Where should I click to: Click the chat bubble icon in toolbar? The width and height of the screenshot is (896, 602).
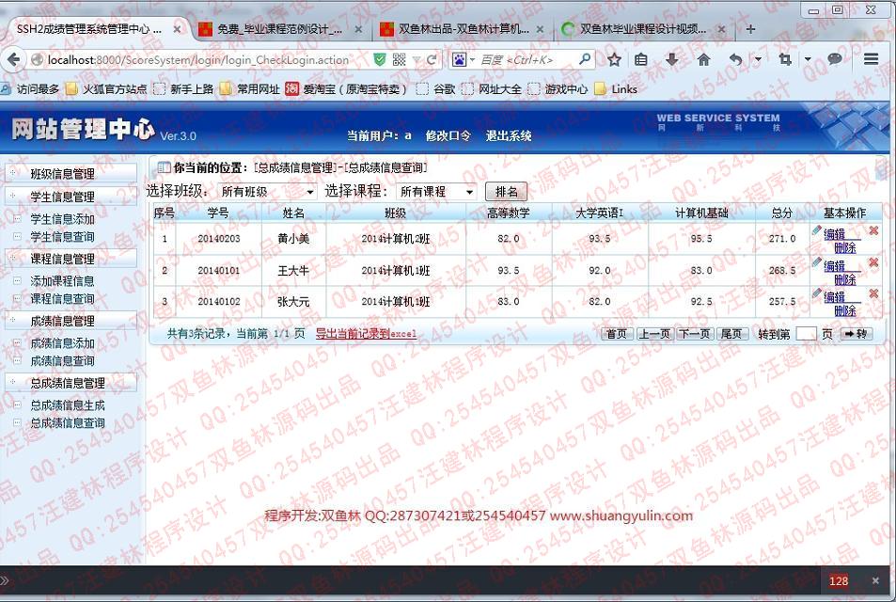(x=834, y=59)
